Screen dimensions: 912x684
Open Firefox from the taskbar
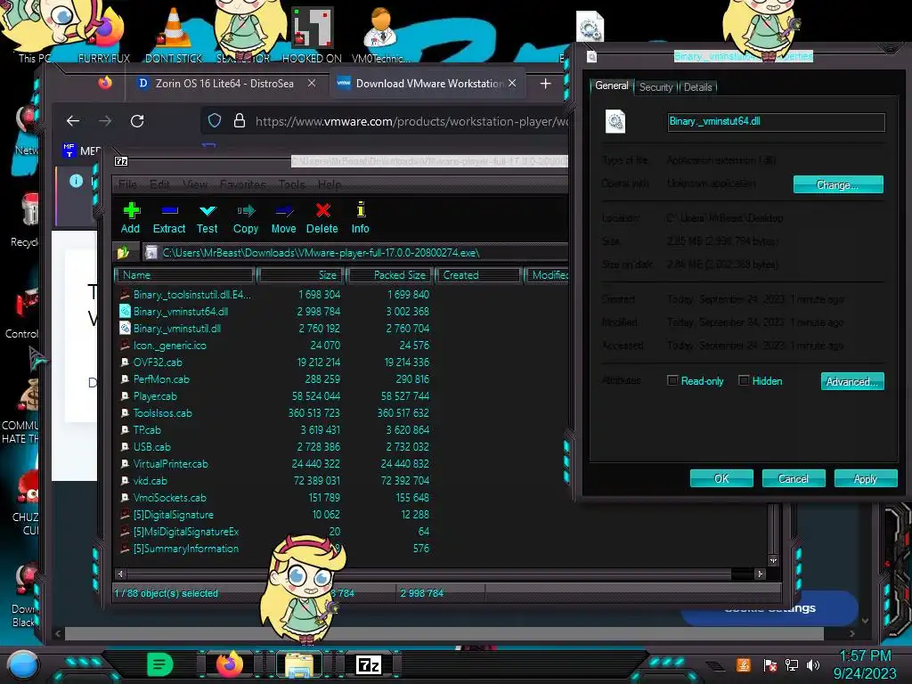point(229,664)
